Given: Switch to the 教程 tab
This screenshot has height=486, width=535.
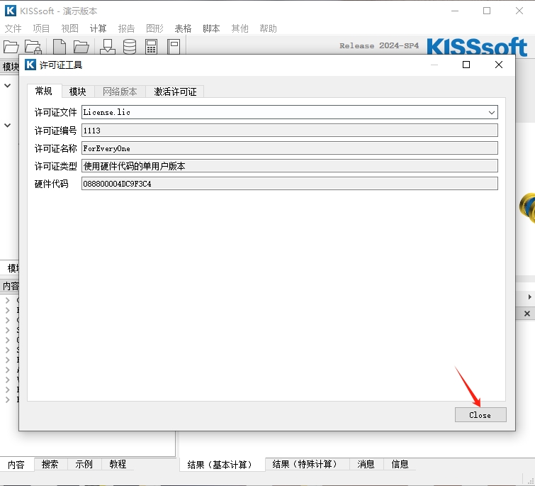Looking at the screenshot, I should pos(118,464).
